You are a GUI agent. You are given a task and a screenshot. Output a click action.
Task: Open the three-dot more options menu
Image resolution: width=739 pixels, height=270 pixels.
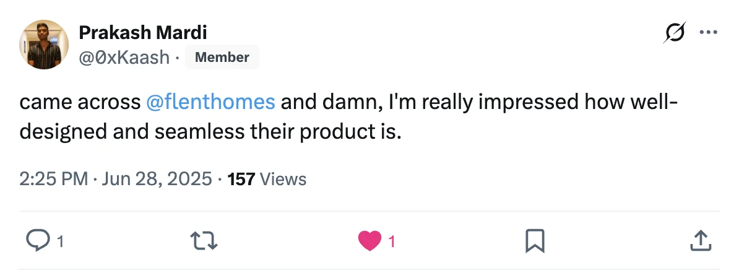tap(707, 32)
